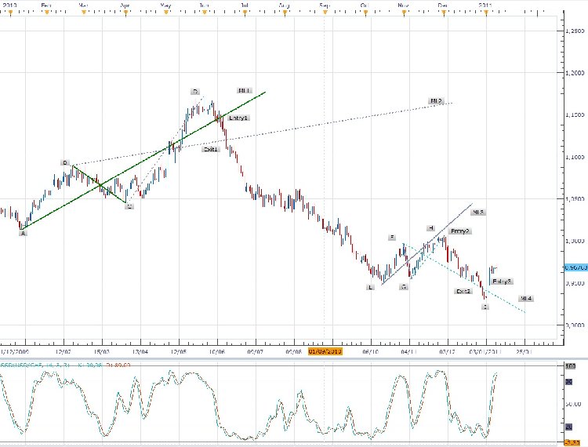The image size is (588, 447).
Task: Click the ML3 line label
Action: (478, 212)
